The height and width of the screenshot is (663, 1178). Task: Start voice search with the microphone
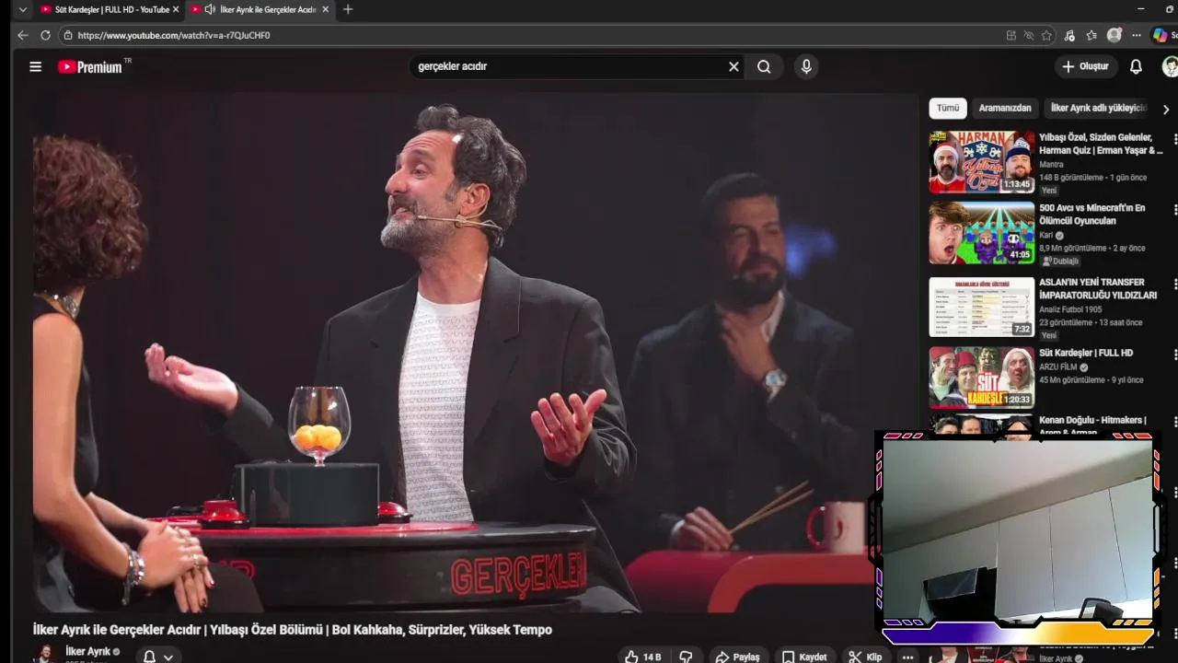(806, 66)
